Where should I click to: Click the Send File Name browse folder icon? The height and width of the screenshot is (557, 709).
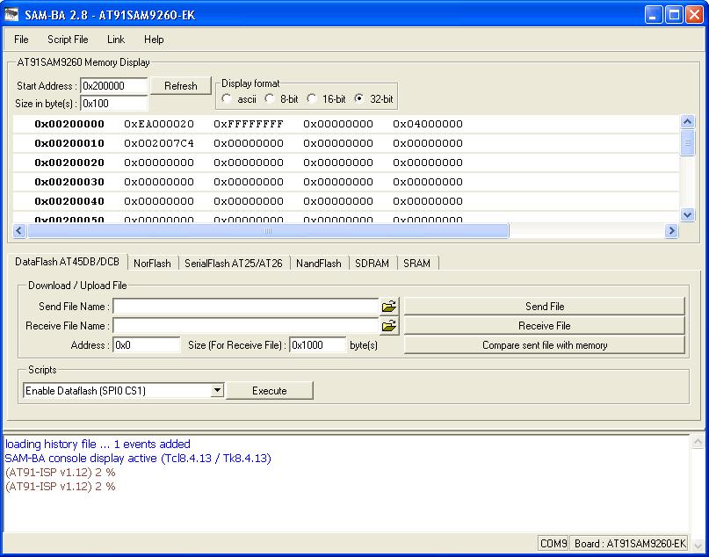[389, 307]
